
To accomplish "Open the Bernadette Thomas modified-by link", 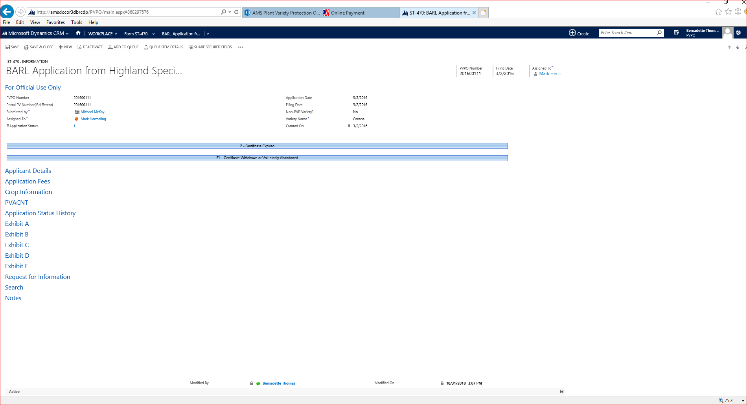I will coord(278,383).
